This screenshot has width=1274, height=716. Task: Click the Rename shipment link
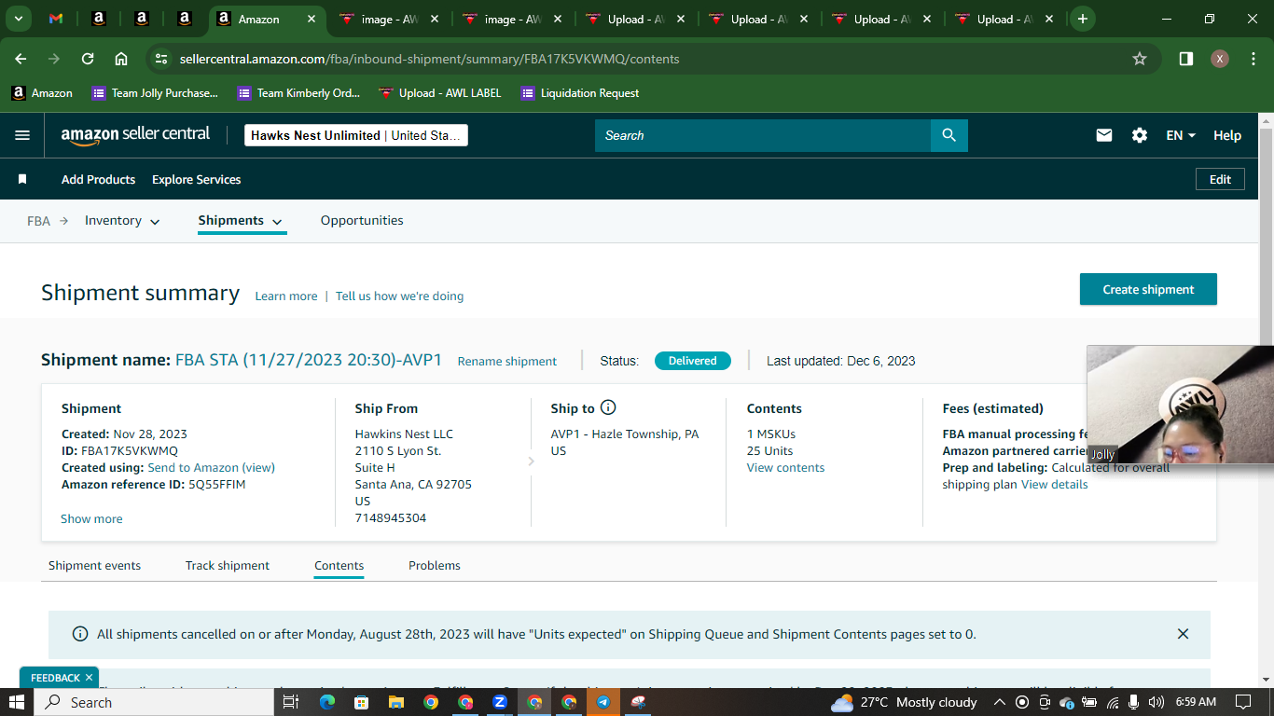[507, 362]
